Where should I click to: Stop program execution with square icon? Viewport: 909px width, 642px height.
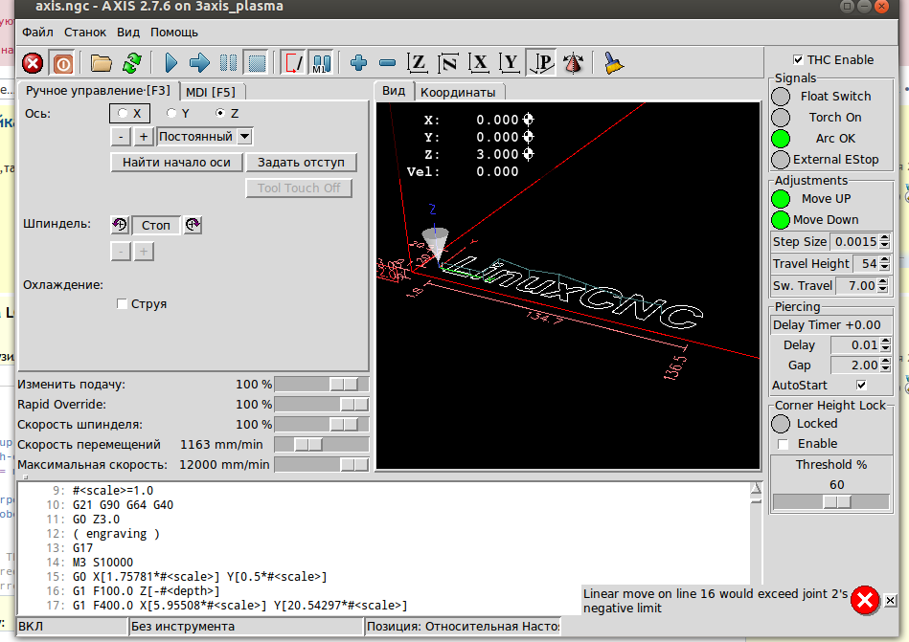pos(257,63)
